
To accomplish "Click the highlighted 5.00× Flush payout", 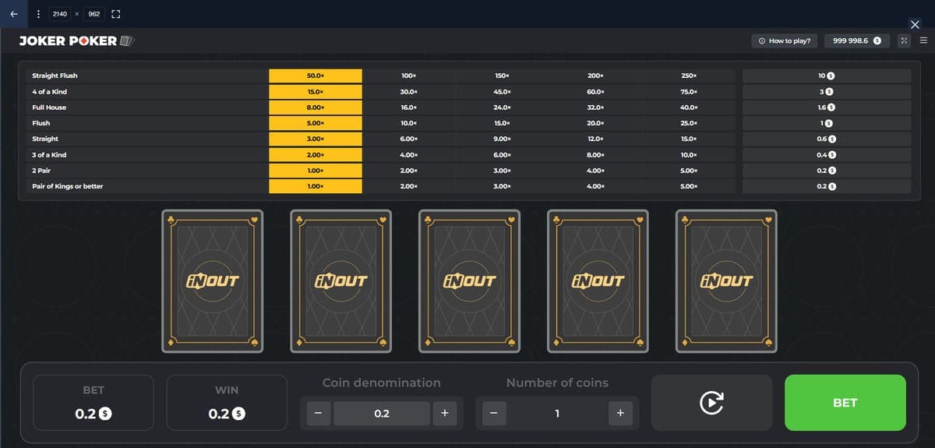I will (x=316, y=123).
